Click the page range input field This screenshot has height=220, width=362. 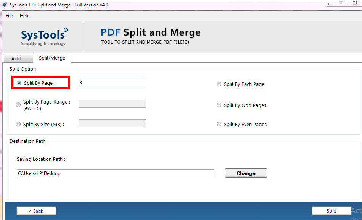click(113, 103)
